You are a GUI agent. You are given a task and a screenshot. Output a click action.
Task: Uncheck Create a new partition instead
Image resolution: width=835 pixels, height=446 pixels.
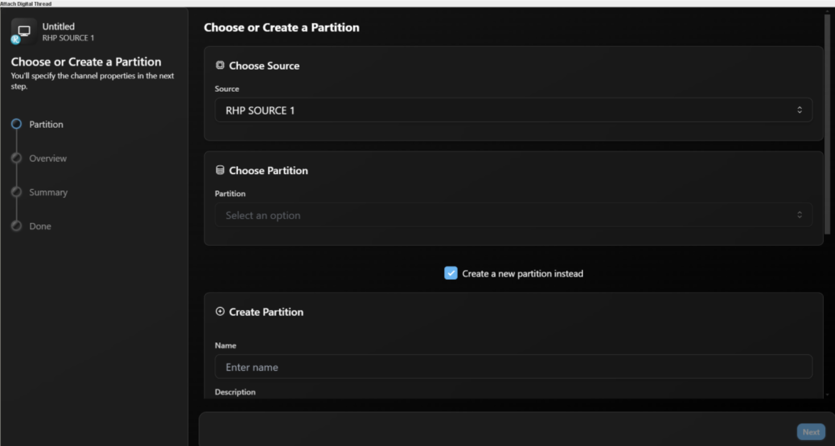click(450, 273)
